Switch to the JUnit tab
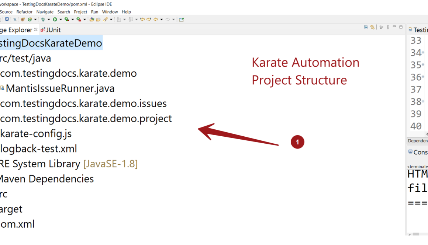428x245 pixels. click(x=53, y=30)
